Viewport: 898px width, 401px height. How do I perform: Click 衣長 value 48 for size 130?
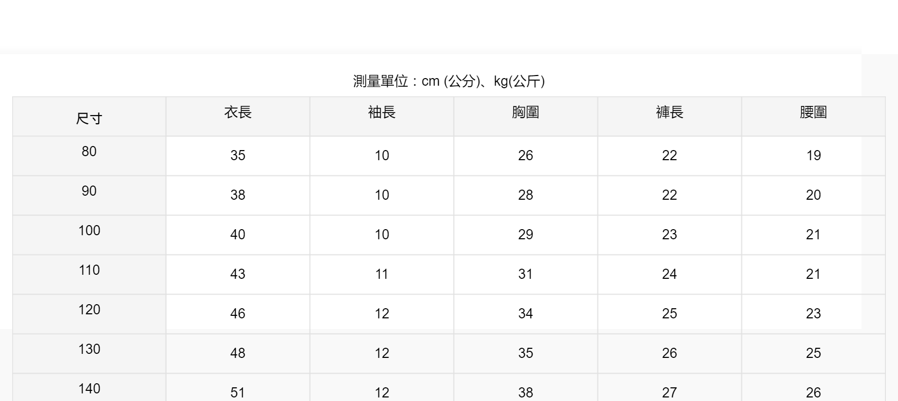[x=238, y=353]
